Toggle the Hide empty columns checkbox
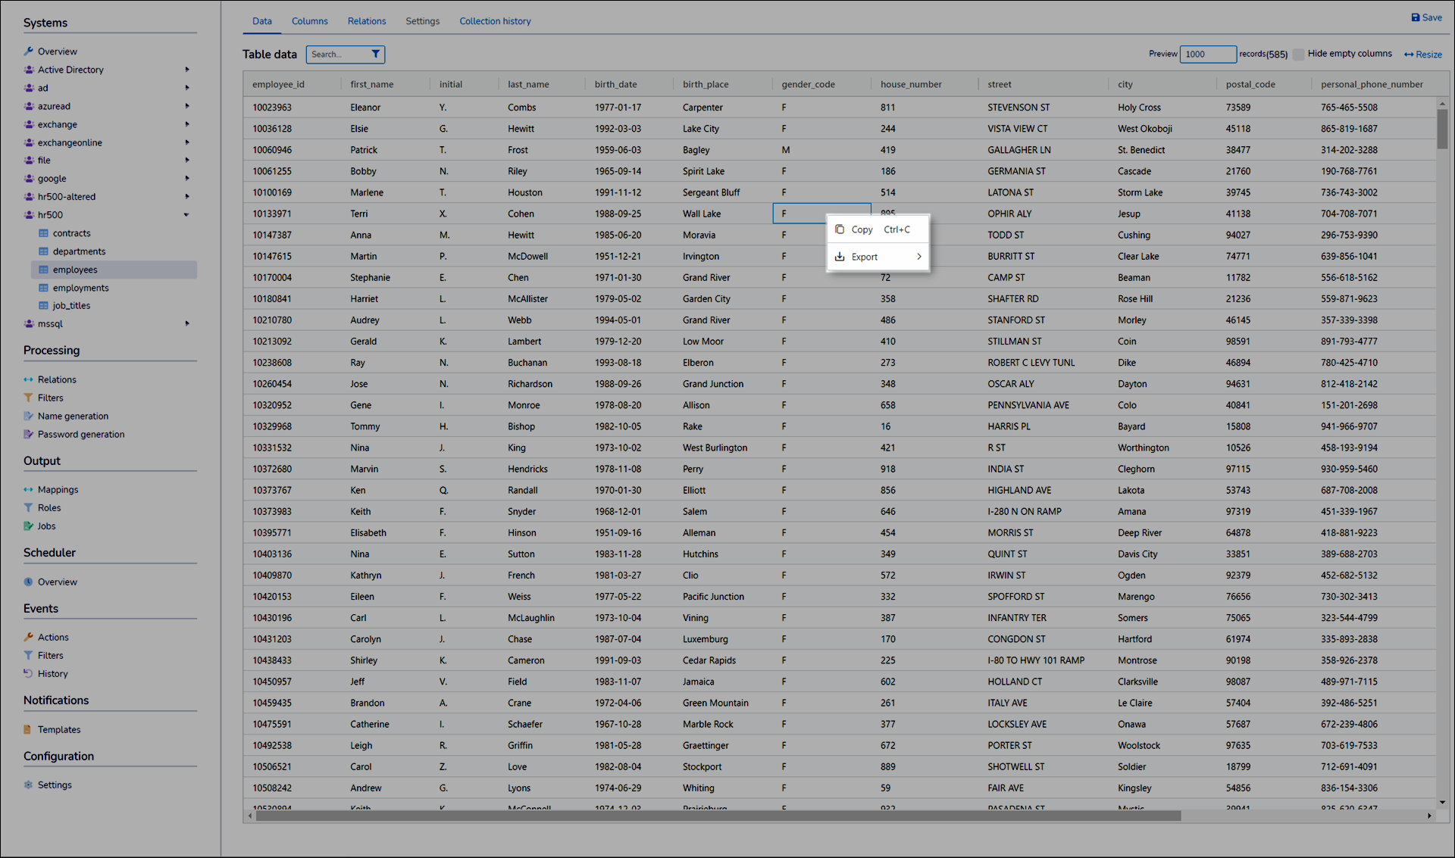 1299,54
